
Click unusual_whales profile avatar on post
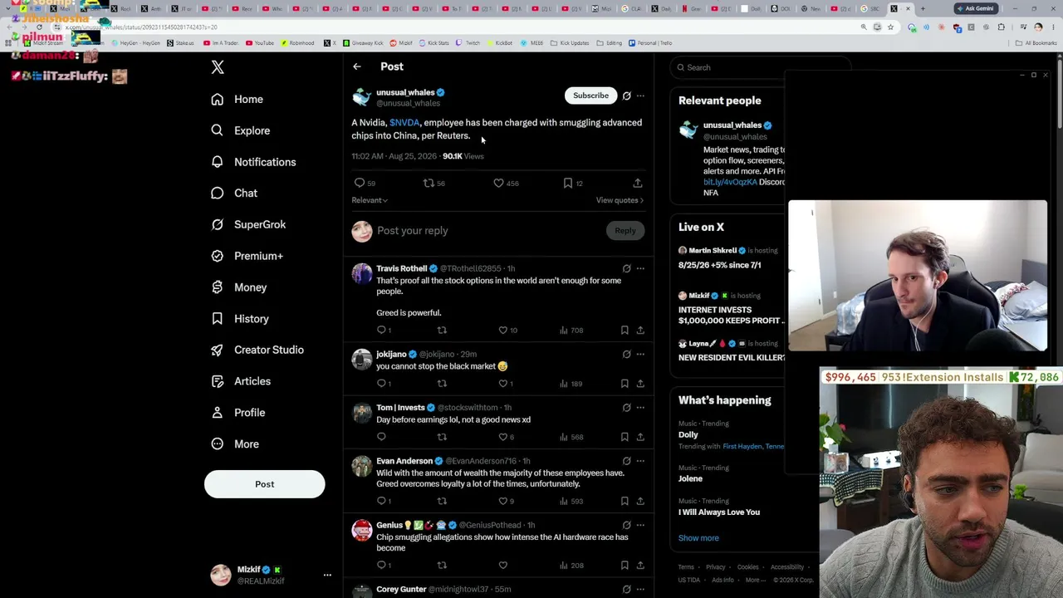click(362, 97)
